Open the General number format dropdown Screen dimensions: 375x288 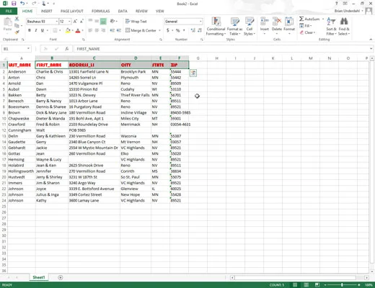point(200,22)
